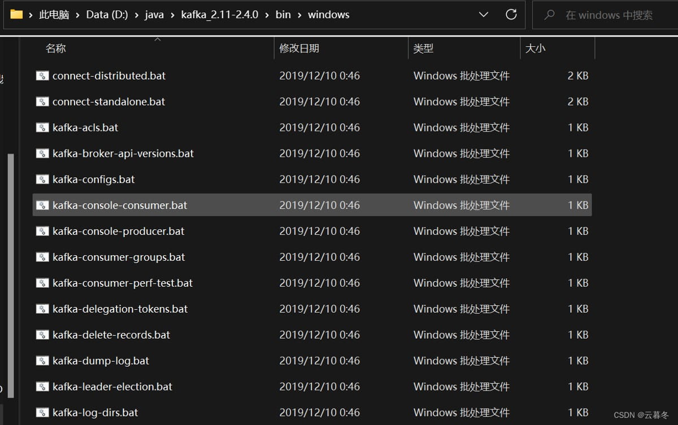678x425 pixels.
Task: Navigate to bin folder in breadcrumb
Action: point(283,15)
